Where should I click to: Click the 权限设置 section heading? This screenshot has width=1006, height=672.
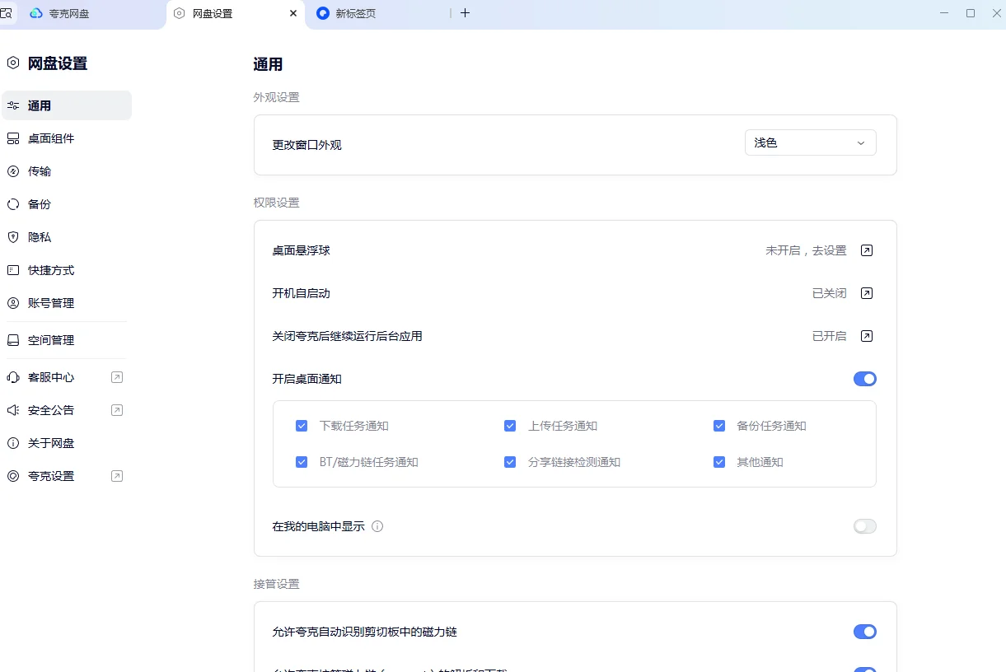coord(276,203)
